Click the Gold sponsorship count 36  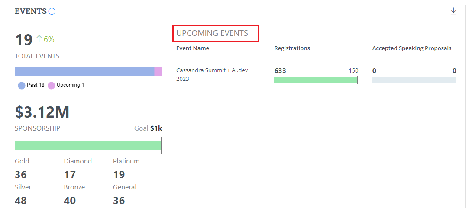point(21,175)
